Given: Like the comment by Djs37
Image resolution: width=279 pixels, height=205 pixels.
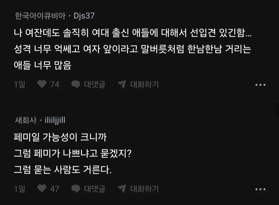Looking at the screenshot, I should [x=42, y=84].
